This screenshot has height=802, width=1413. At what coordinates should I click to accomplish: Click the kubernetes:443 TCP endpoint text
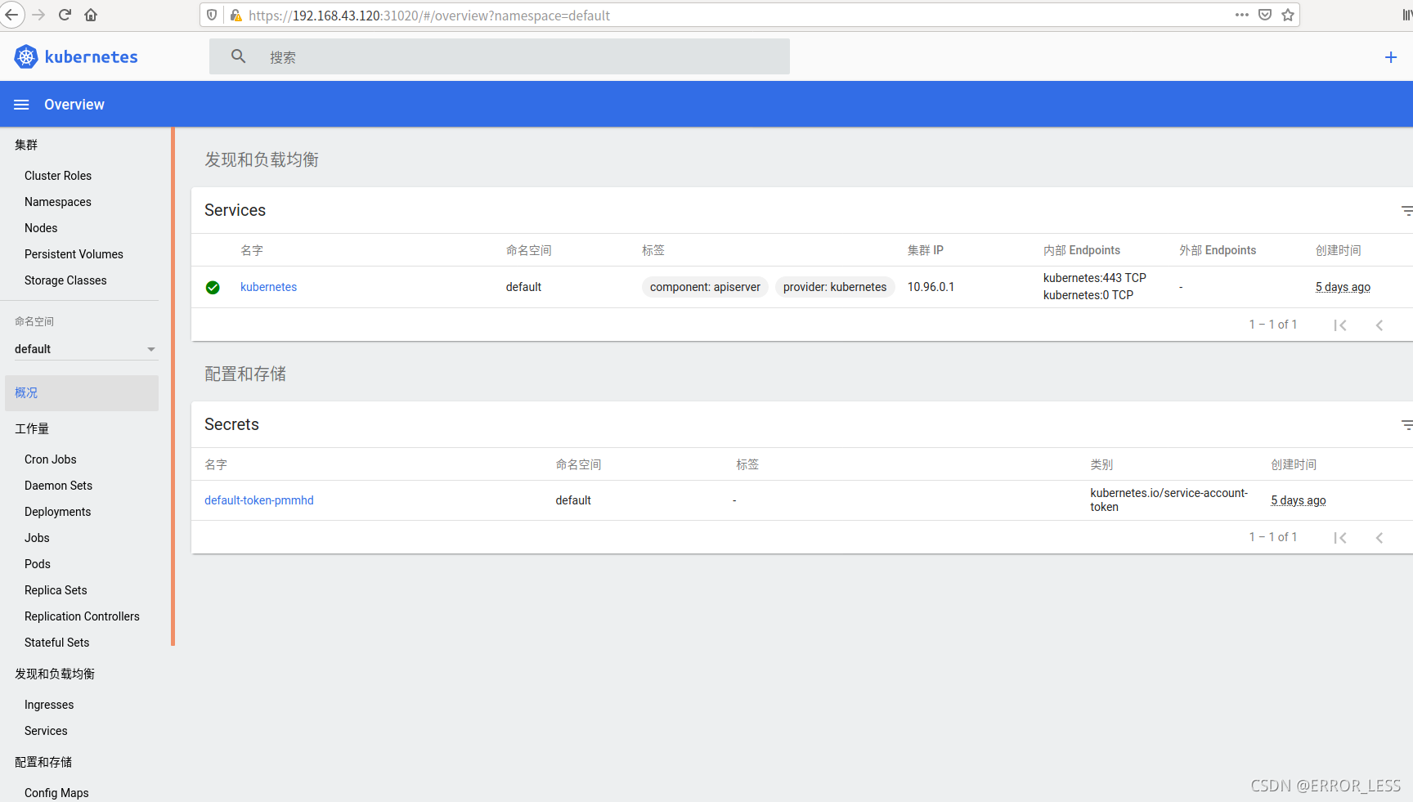coord(1095,278)
